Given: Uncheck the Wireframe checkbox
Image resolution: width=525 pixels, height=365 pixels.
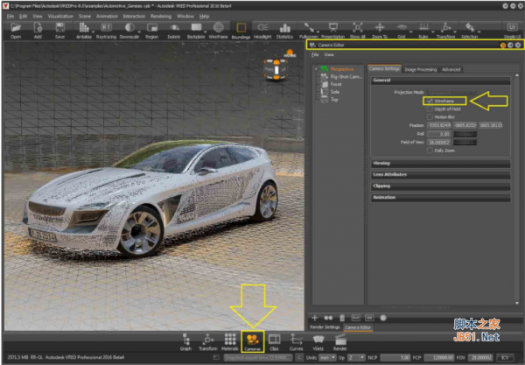Looking at the screenshot, I should coord(428,100).
